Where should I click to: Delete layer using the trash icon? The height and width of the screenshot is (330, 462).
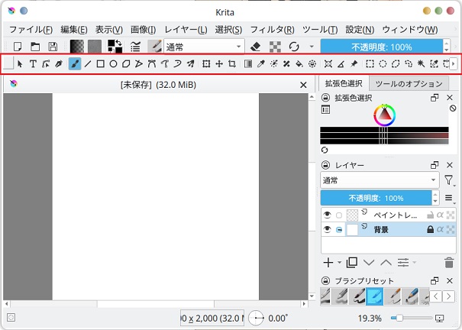[449, 263]
